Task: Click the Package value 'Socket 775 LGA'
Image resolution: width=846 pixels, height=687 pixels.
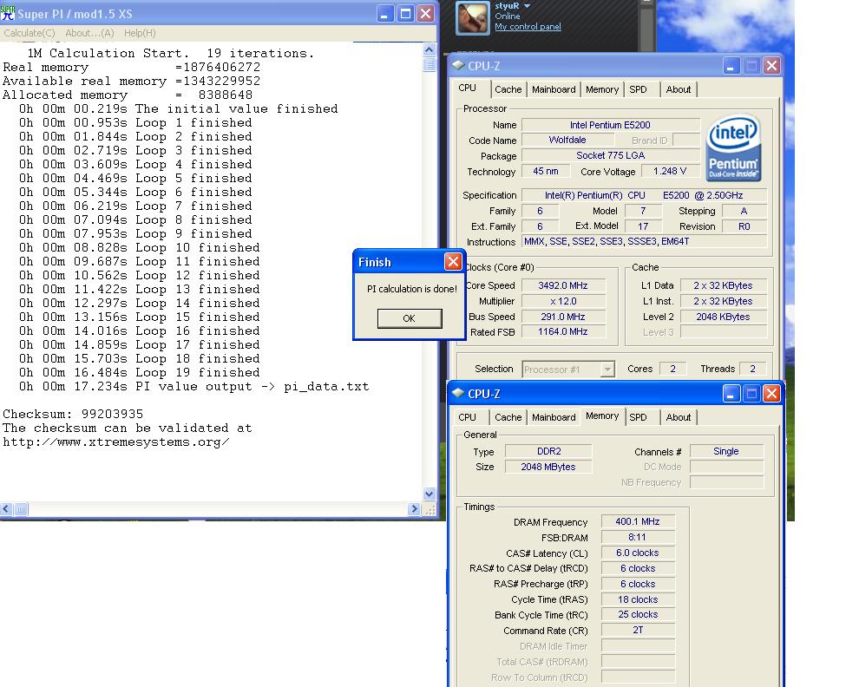Action: click(x=610, y=156)
